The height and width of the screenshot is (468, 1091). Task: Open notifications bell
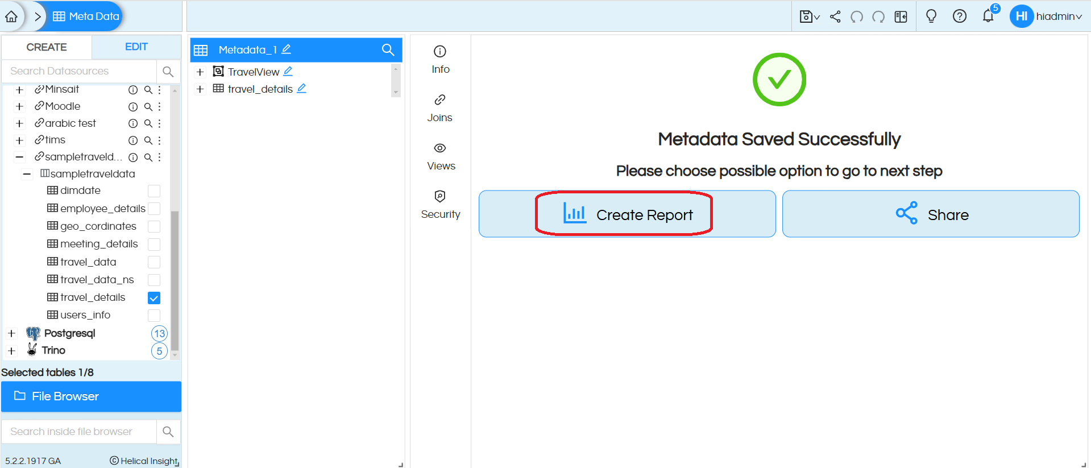point(988,16)
